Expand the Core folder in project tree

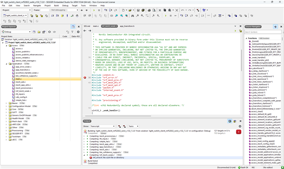(6, 110)
